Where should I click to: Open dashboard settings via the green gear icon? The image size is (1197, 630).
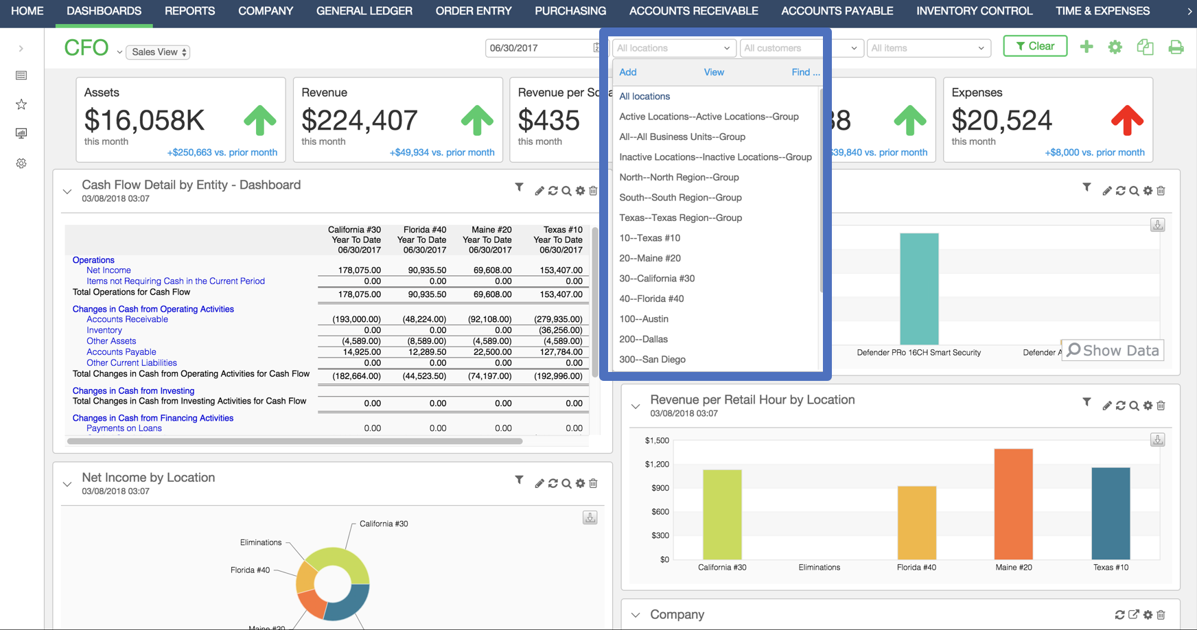click(1115, 47)
